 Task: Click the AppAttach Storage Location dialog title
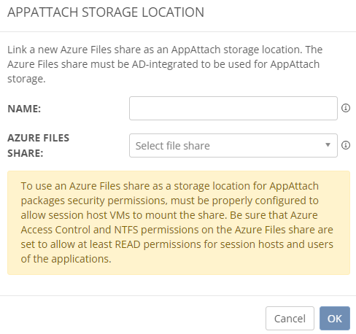106,12
